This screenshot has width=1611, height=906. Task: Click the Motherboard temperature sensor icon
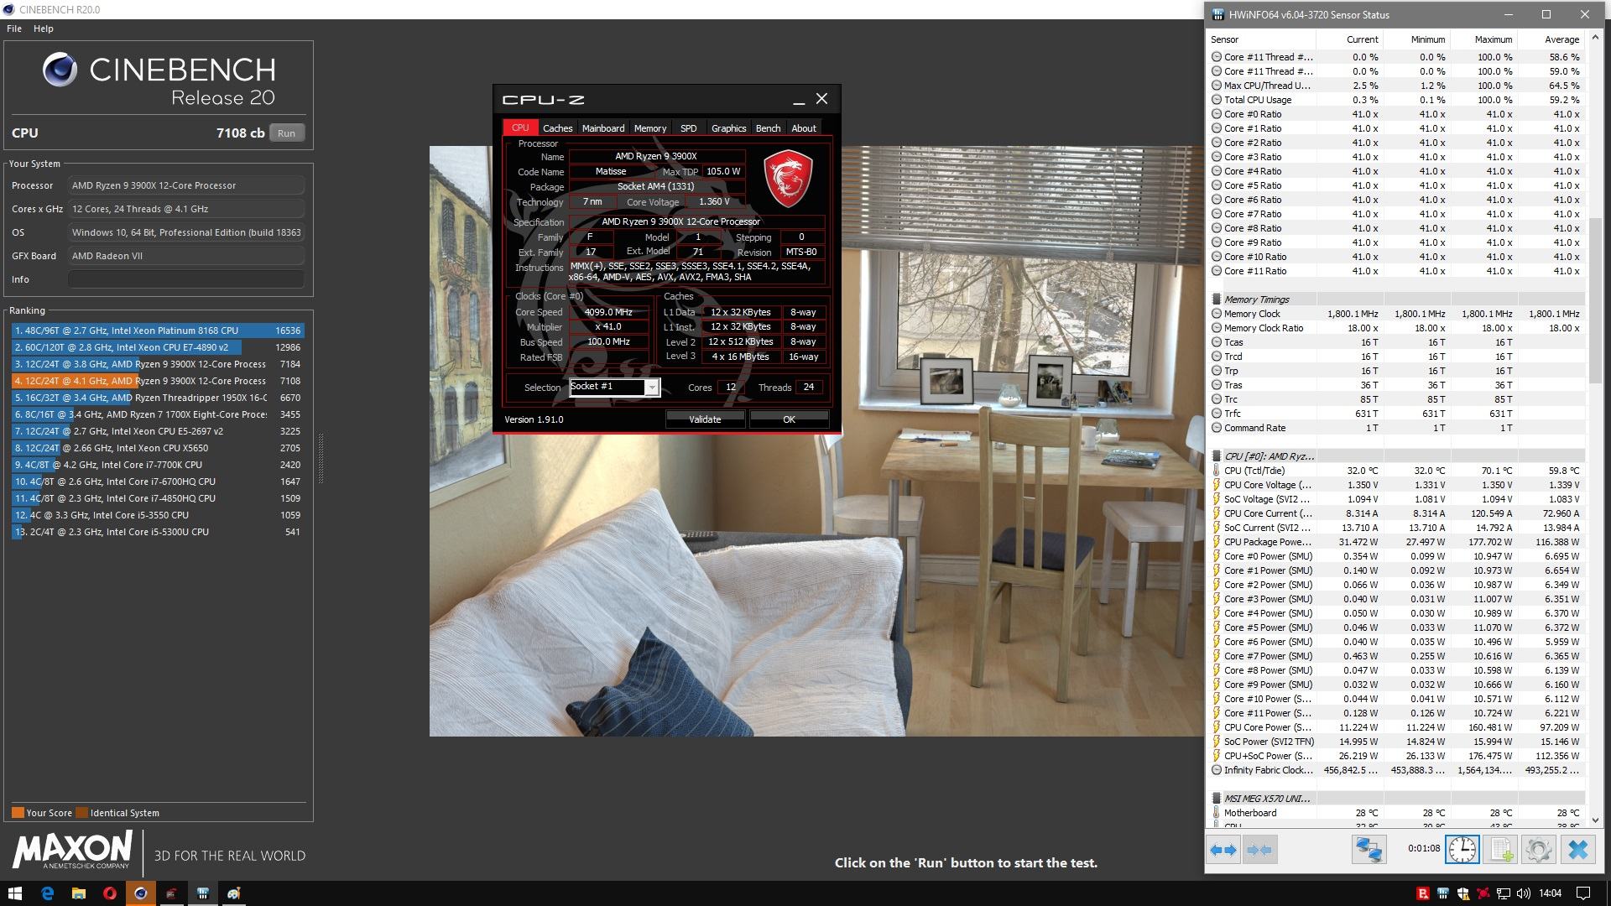tap(1216, 813)
